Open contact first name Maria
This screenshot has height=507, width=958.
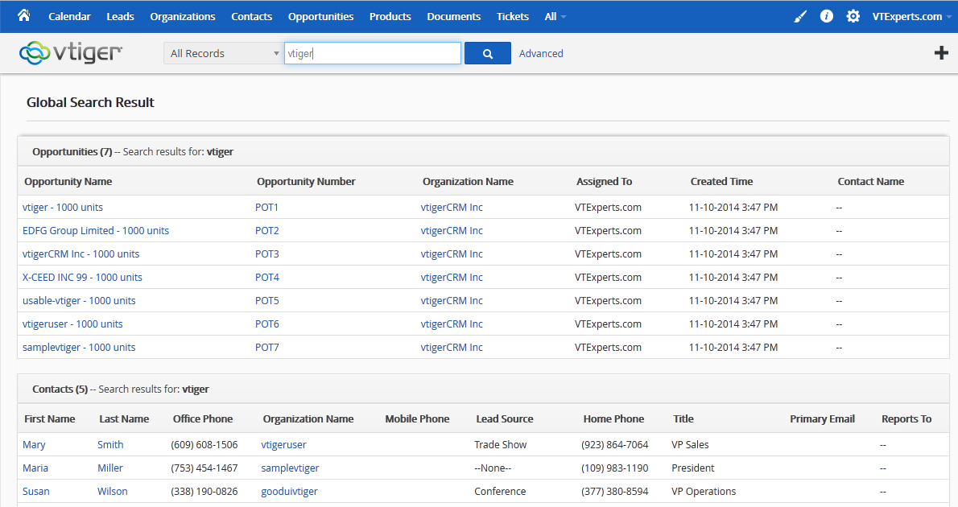tap(35, 468)
